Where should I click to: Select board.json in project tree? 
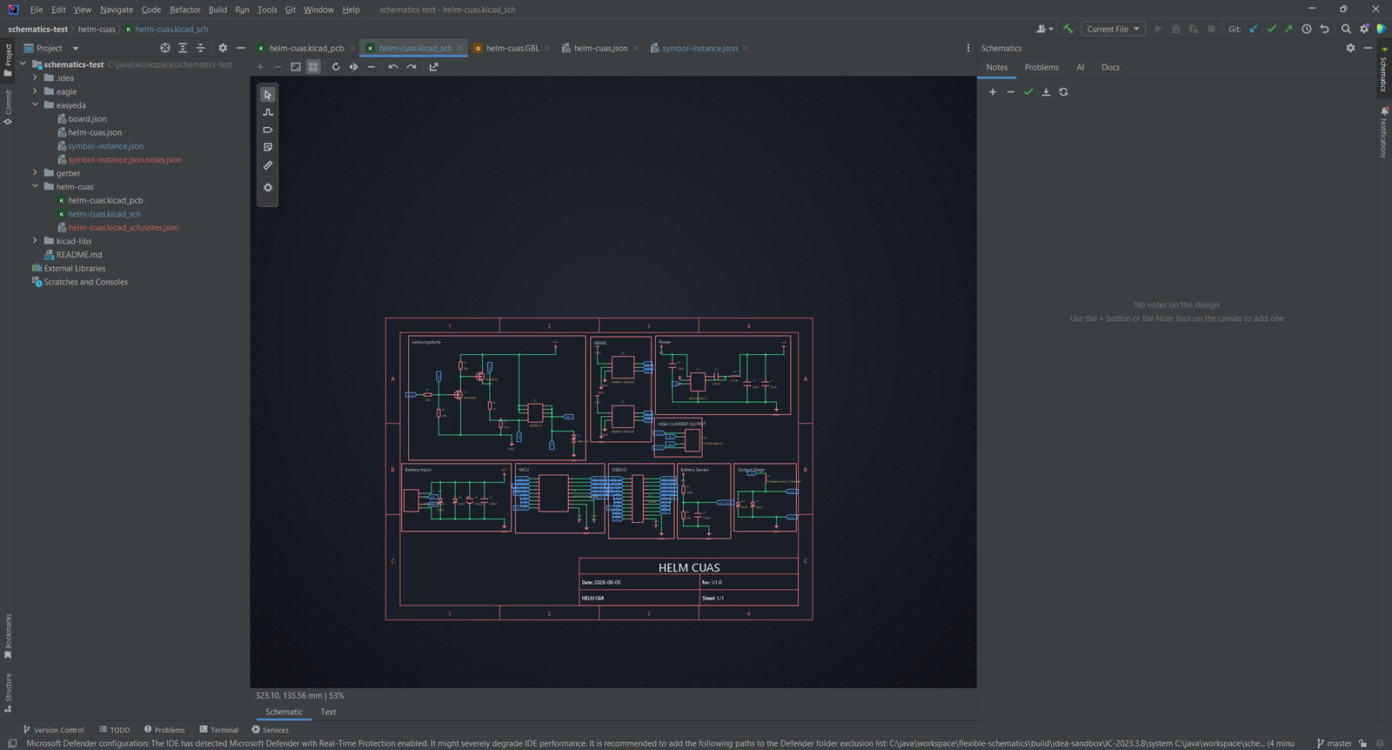pos(87,118)
